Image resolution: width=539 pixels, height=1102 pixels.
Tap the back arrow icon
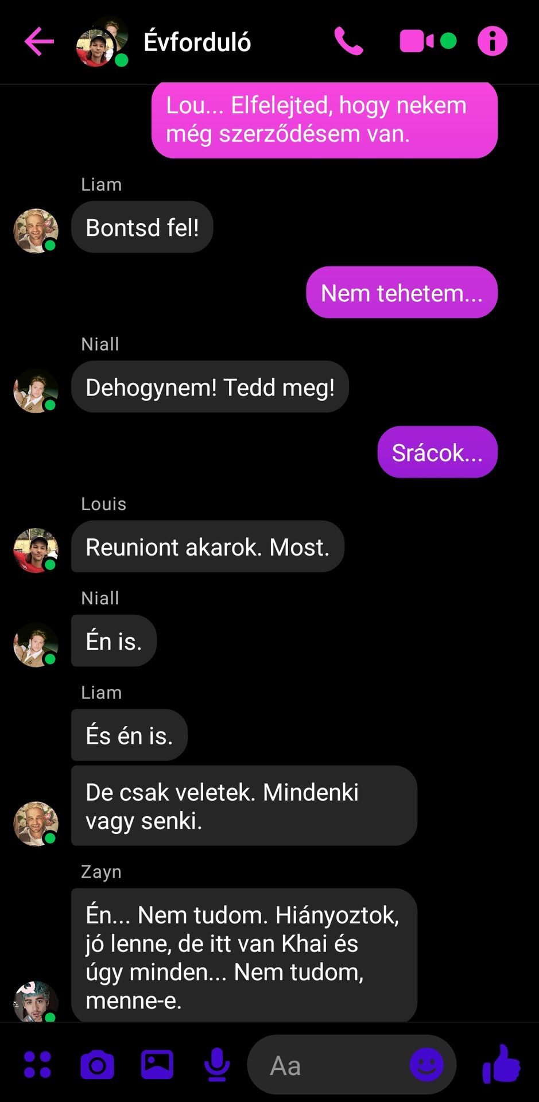pos(39,41)
